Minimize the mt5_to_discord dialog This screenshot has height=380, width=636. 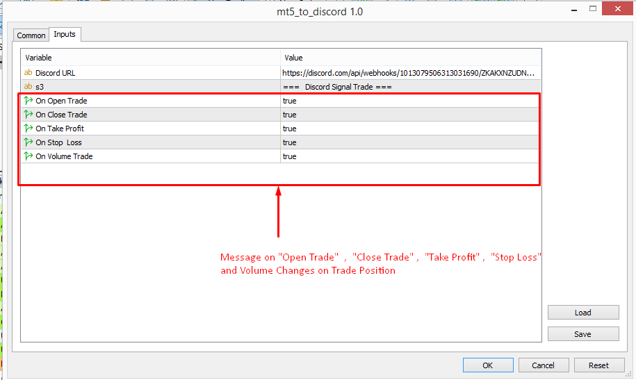(574, 10)
